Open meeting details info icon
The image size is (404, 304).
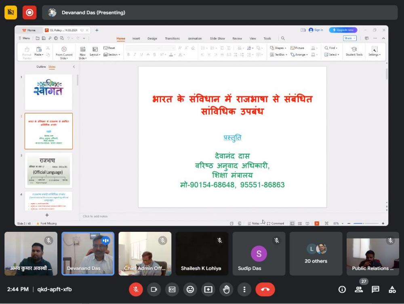point(342,289)
